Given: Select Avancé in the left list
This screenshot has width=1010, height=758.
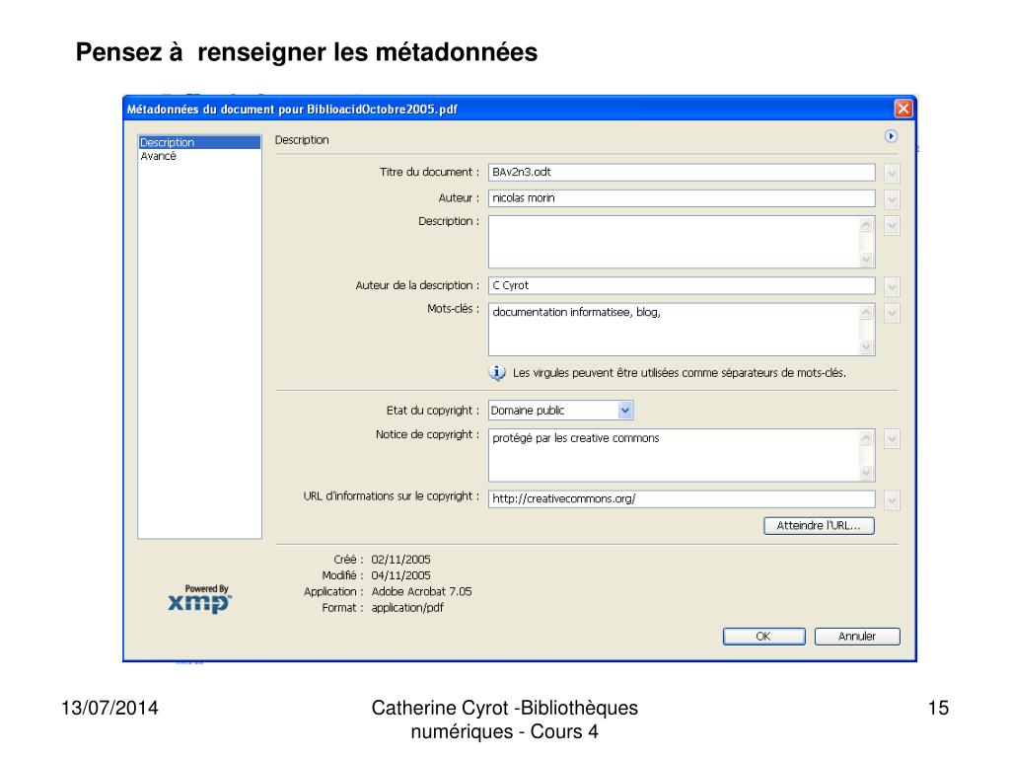Looking at the screenshot, I should tap(159, 156).
